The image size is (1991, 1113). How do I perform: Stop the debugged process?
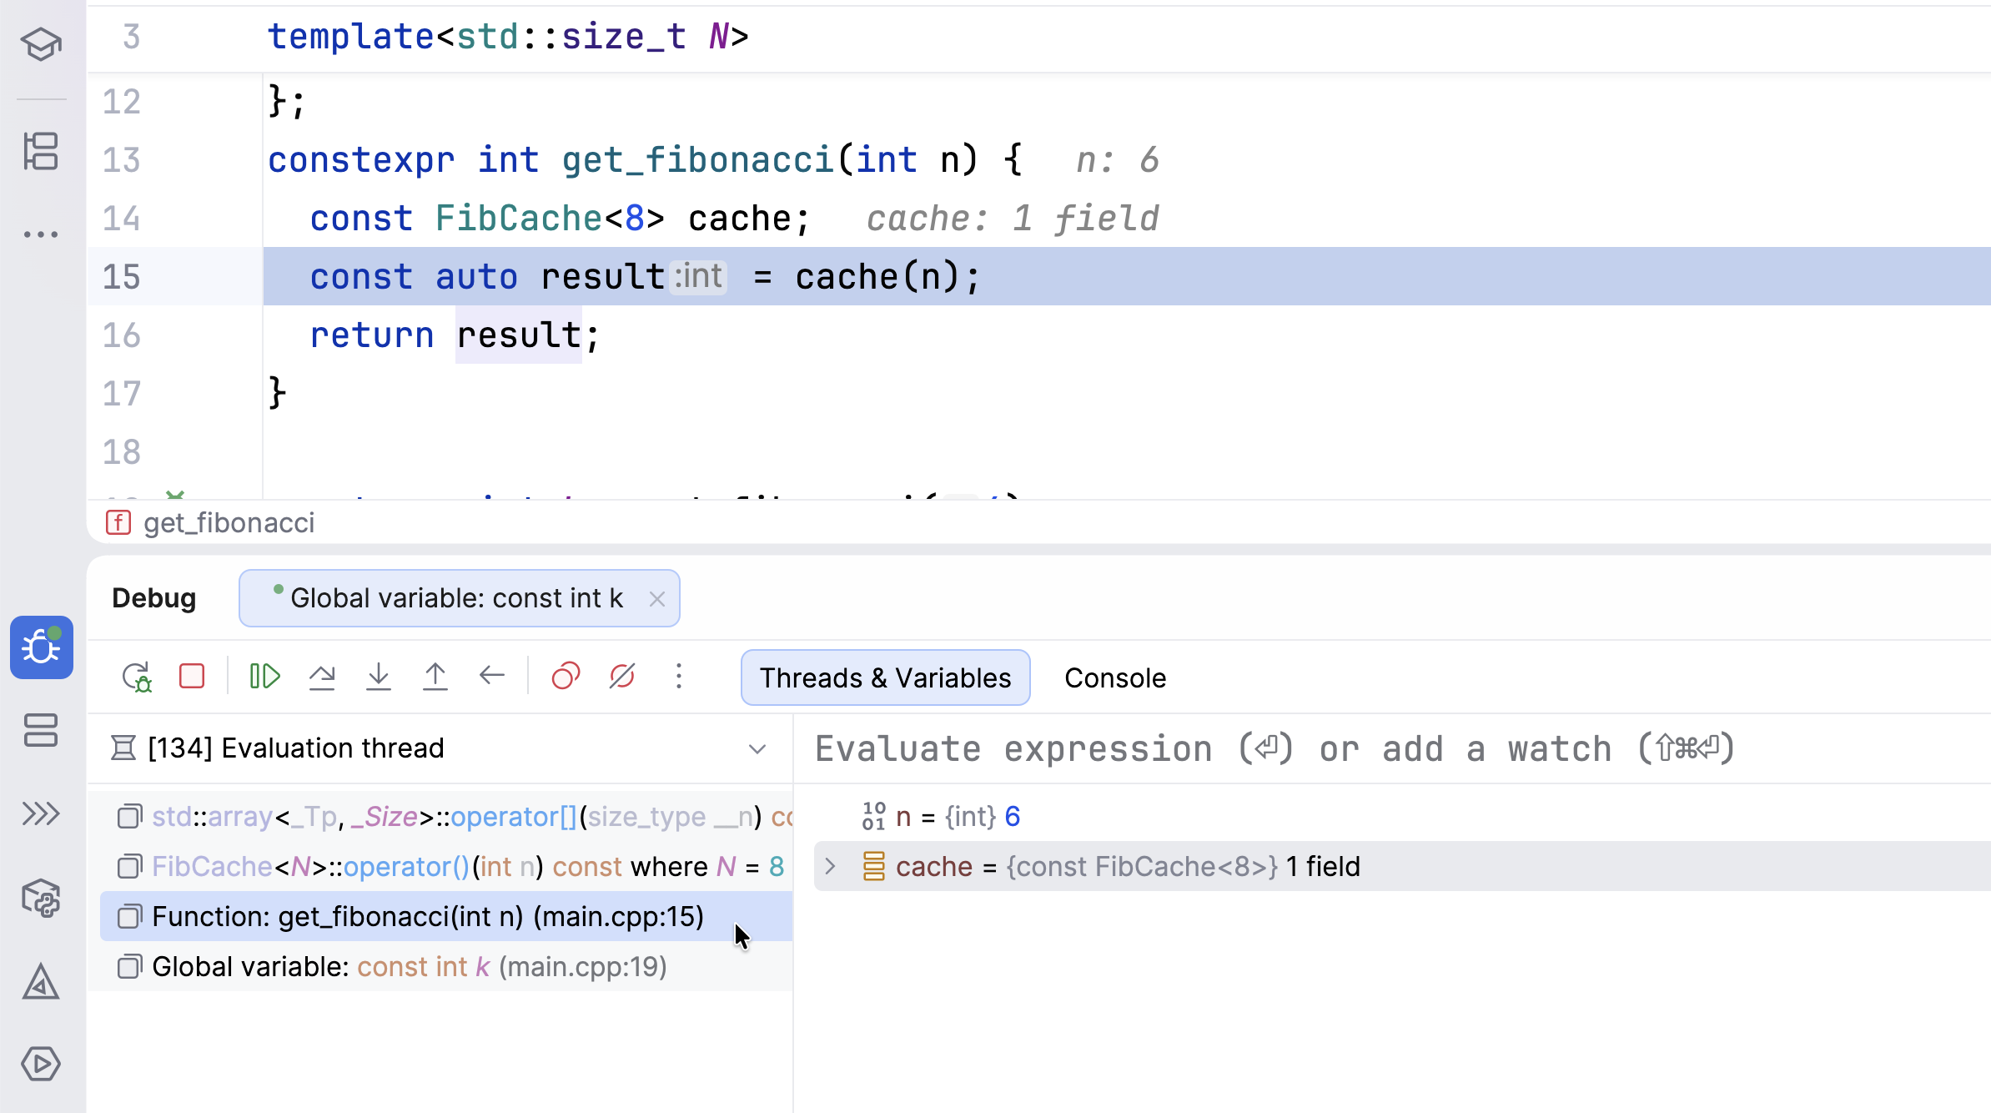pos(192,677)
